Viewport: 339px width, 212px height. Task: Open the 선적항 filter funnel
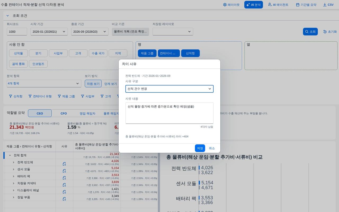click(16, 96)
